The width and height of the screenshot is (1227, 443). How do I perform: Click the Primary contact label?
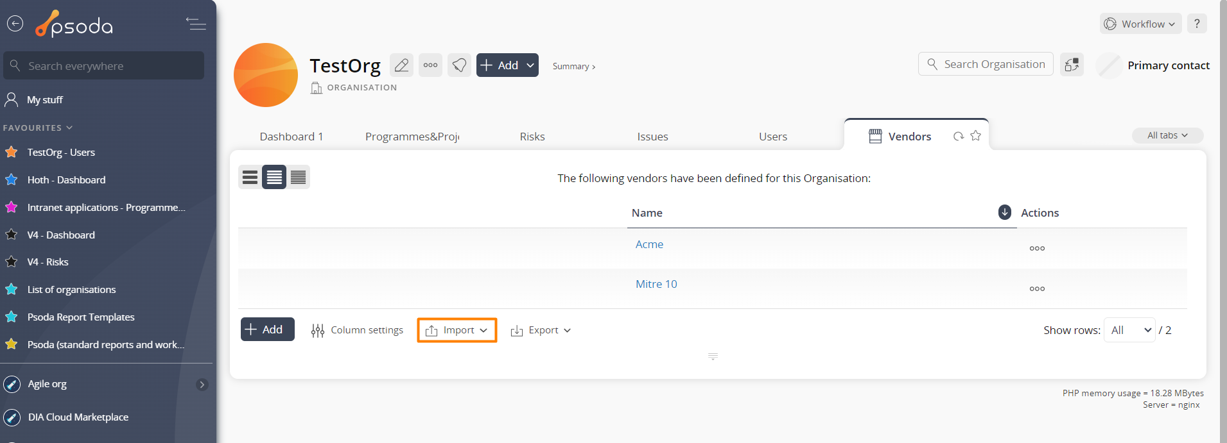point(1169,65)
